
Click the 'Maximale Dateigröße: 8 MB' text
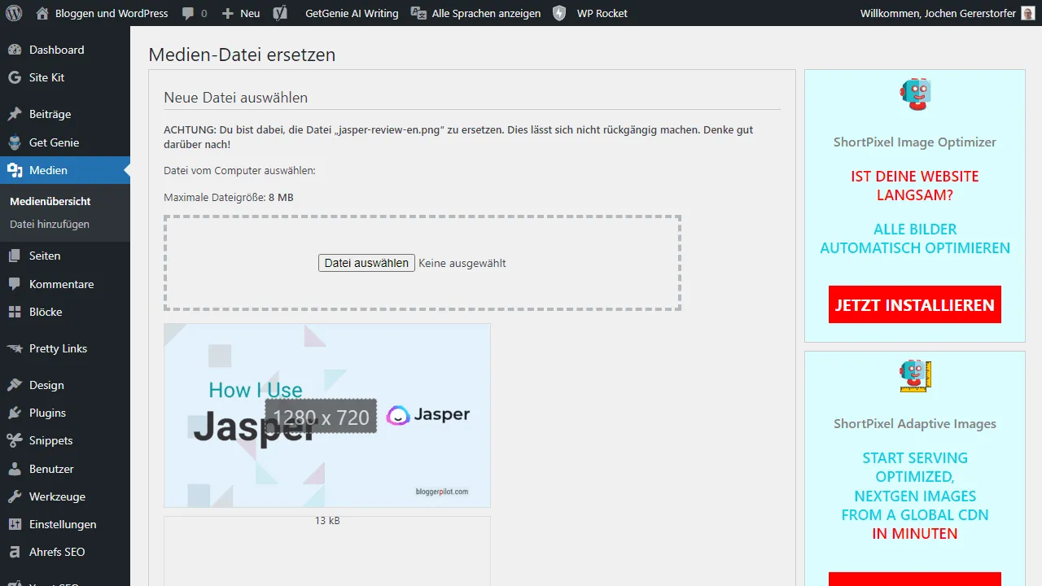pos(229,197)
